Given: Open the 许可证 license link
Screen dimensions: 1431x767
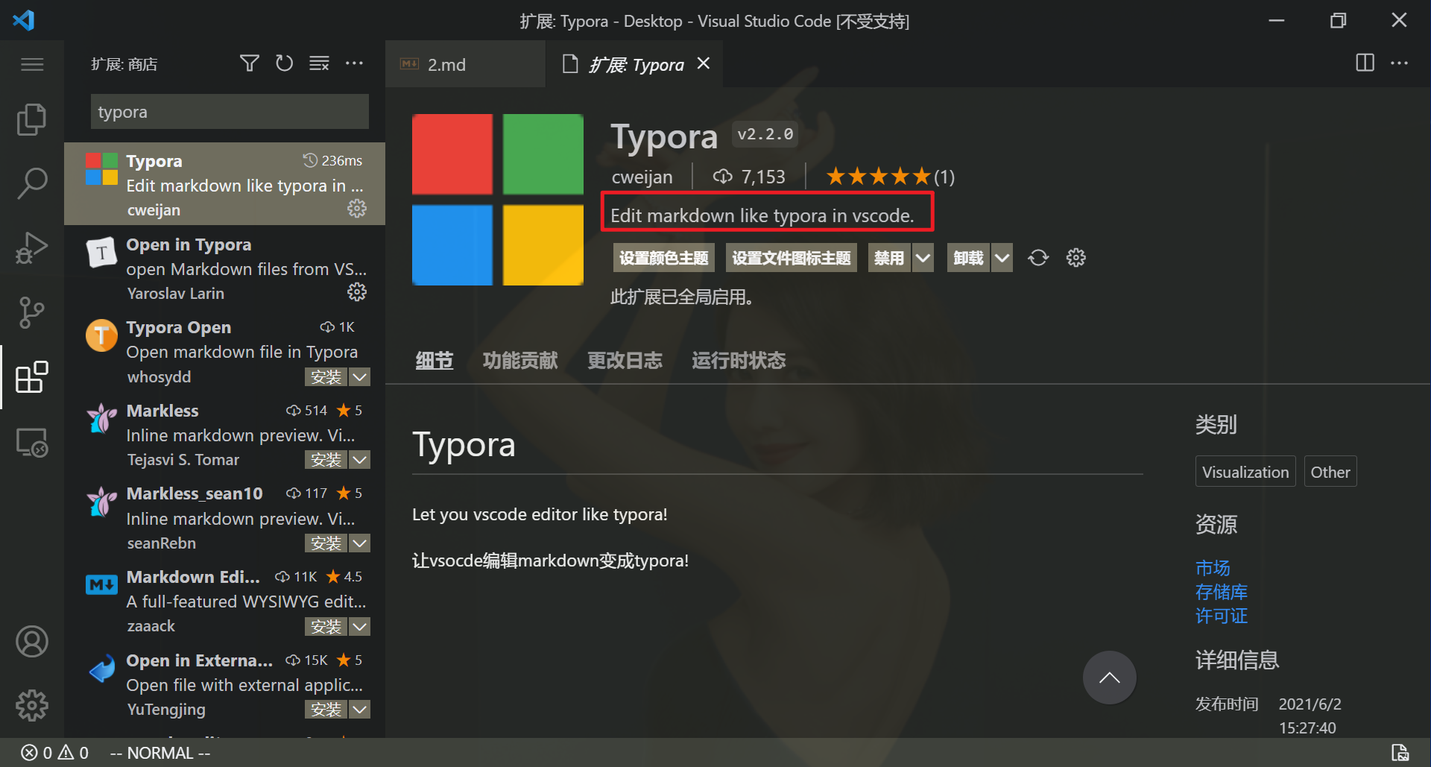Looking at the screenshot, I should tap(1222, 616).
